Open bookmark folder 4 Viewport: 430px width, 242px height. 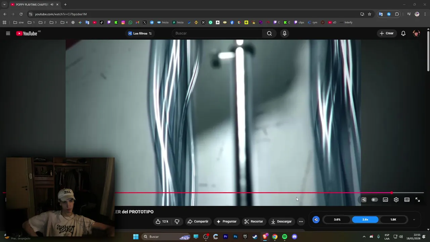coord(64,23)
